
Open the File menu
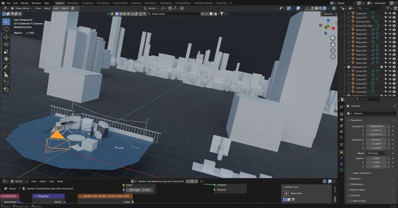[8, 3]
